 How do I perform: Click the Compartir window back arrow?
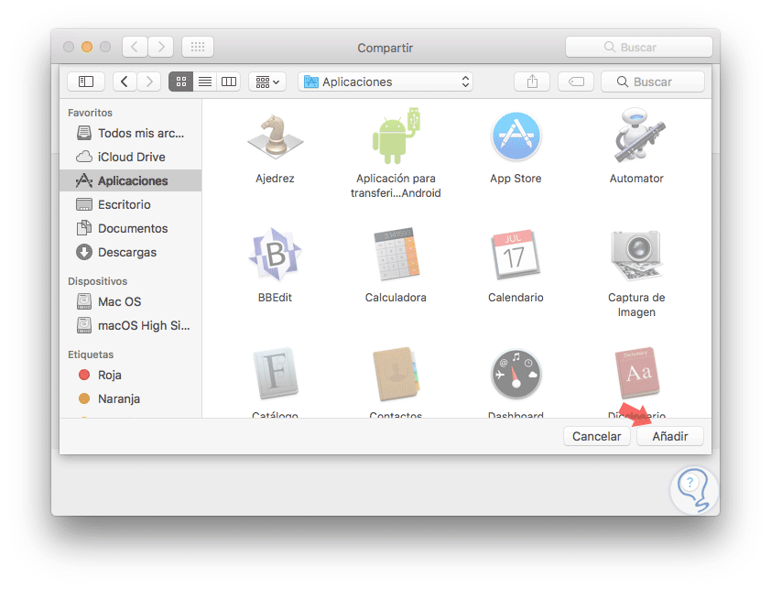135,48
